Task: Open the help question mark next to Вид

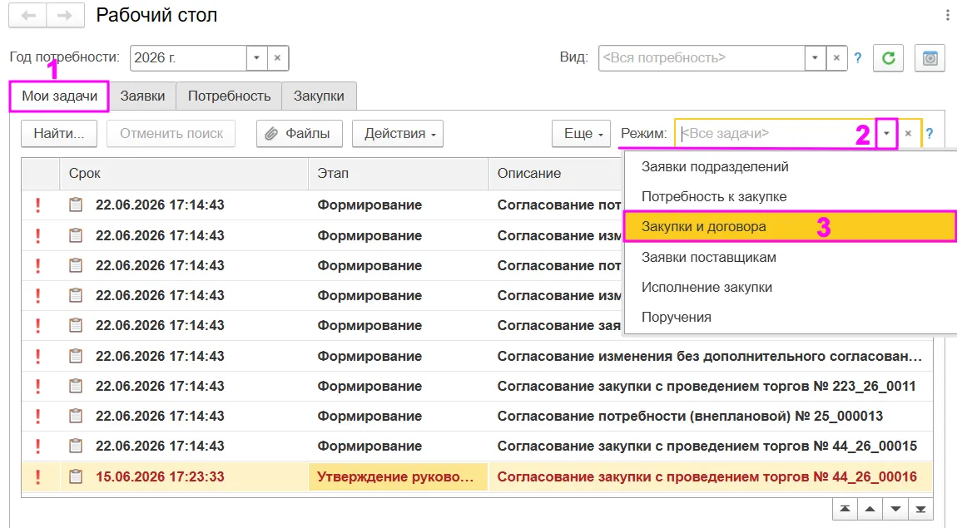Action: coord(858,58)
